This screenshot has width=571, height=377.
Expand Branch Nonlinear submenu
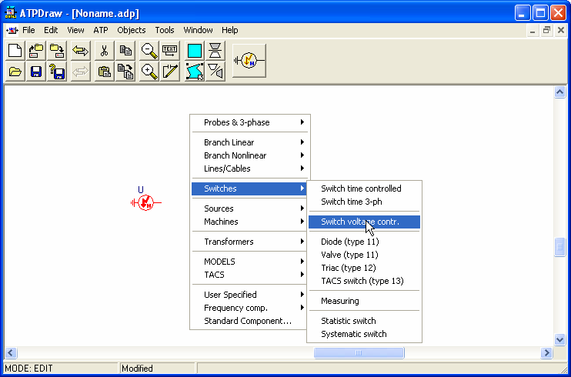point(250,155)
